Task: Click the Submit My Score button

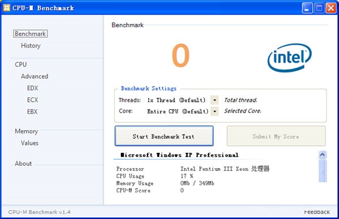Action: pyautogui.click(x=276, y=136)
